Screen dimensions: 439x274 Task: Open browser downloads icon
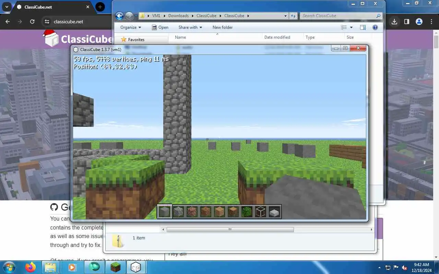click(x=394, y=22)
